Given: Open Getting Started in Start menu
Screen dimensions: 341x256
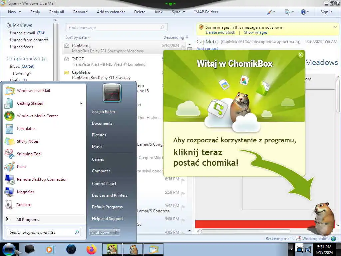Looking at the screenshot, I should (30, 103).
